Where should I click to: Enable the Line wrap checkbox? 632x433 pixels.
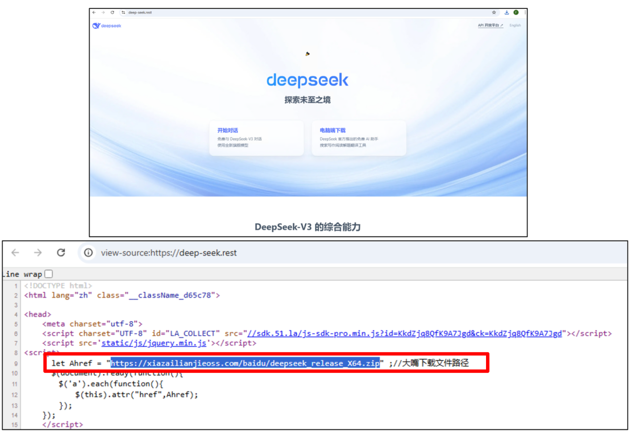coord(49,274)
